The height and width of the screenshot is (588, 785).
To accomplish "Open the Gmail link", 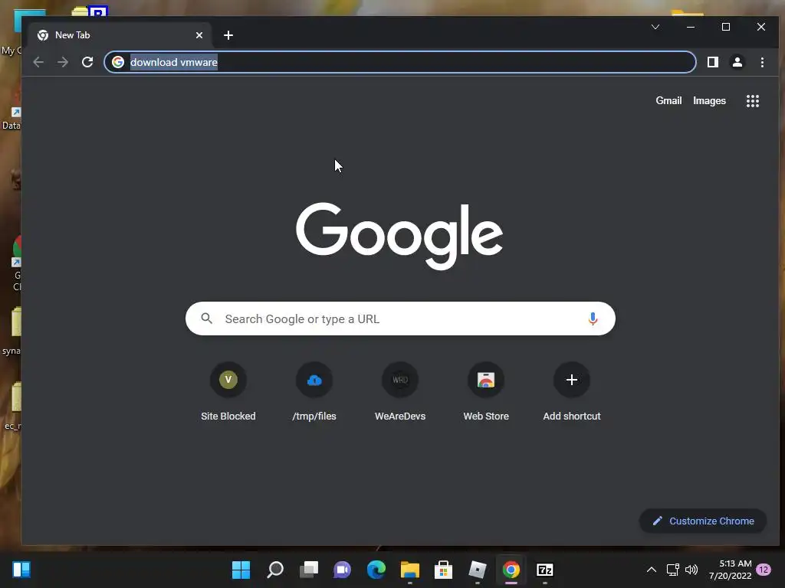I will [668, 100].
